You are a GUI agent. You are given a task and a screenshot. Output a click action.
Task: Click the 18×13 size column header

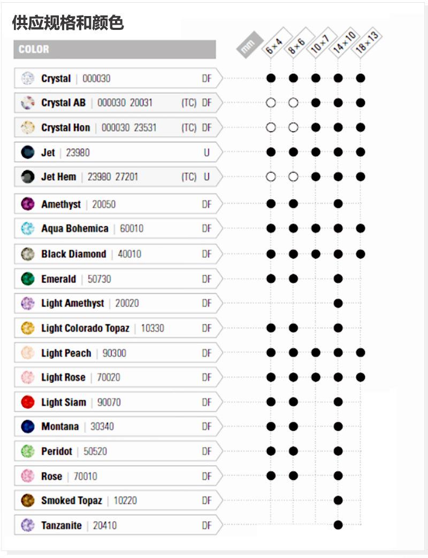[366, 43]
